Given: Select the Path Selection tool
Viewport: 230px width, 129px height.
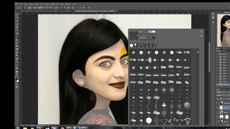Looking at the screenshot, I should (17, 65).
